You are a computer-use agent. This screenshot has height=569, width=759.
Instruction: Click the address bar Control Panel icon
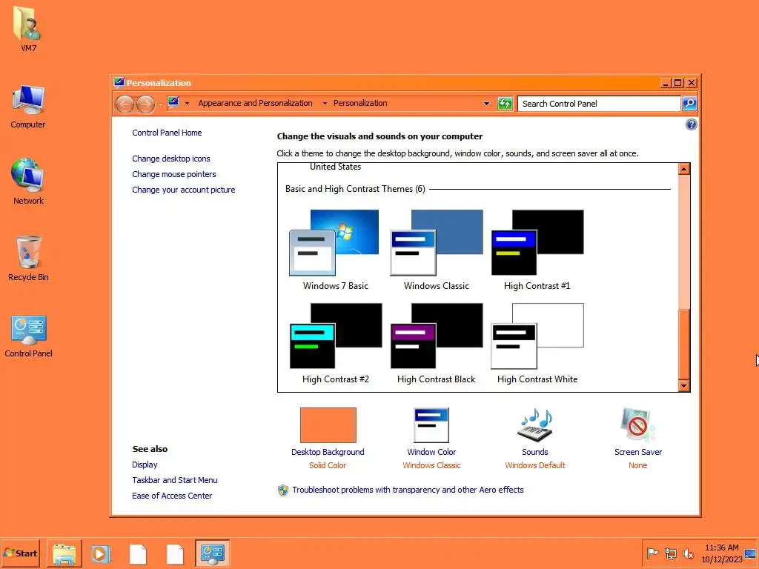173,102
